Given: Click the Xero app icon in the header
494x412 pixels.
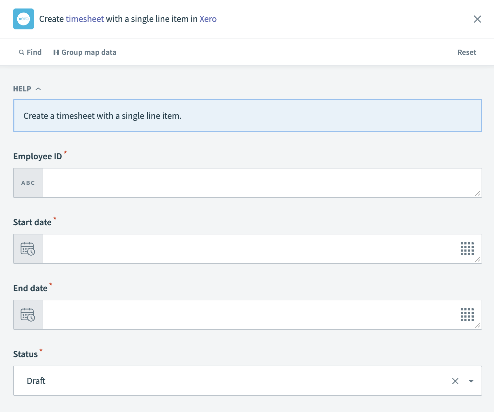Looking at the screenshot, I should pyautogui.click(x=23, y=19).
